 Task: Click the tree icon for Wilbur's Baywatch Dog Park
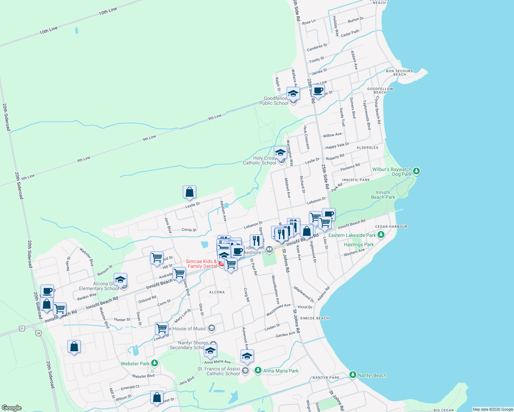[x=417, y=170]
